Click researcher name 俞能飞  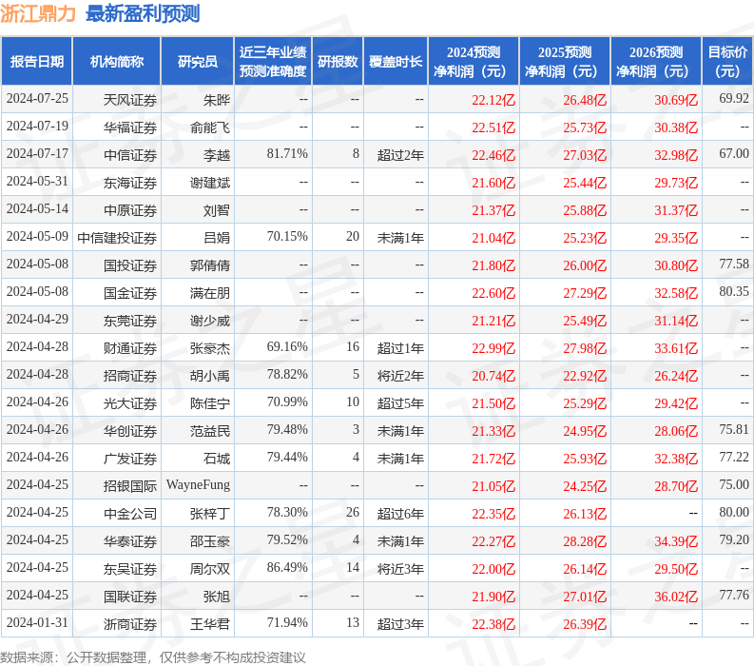point(210,127)
